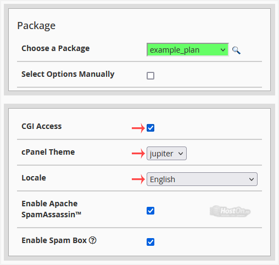Toggle the Enable Spam Box checkbox
The height and width of the screenshot is (265, 279).
pyautogui.click(x=150, y=242)
